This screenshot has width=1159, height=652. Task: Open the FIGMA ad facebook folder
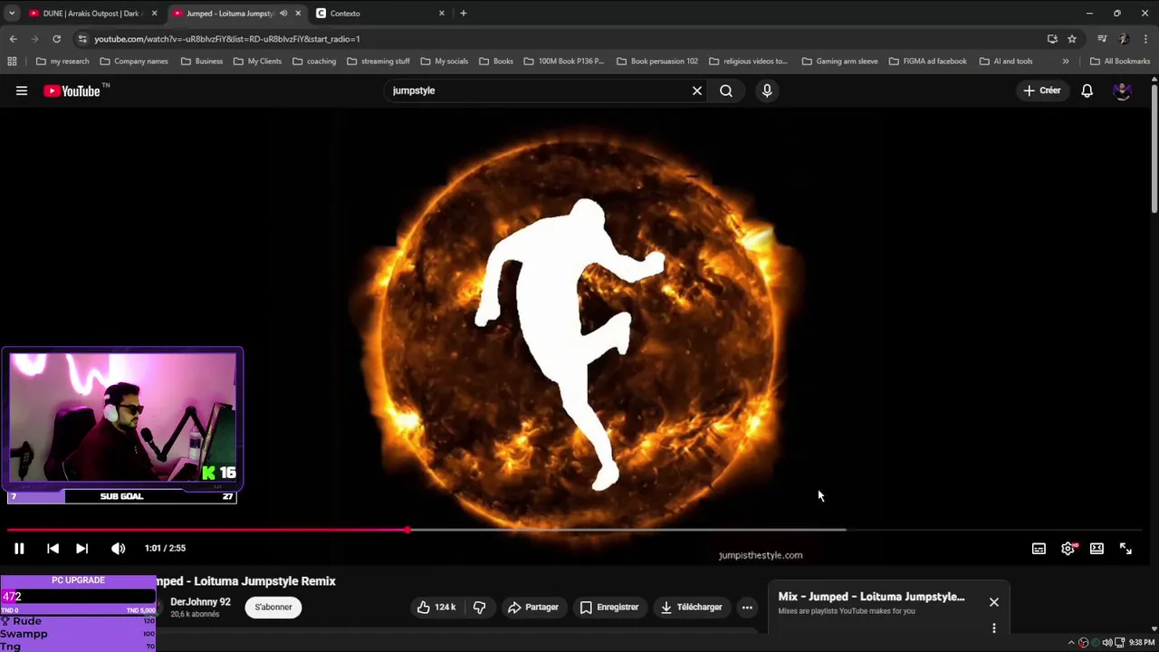928,62
